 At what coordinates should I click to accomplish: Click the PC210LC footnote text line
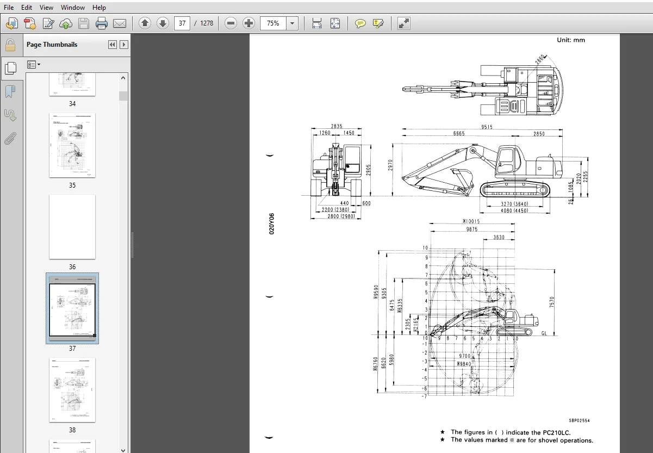click(510, 432)
